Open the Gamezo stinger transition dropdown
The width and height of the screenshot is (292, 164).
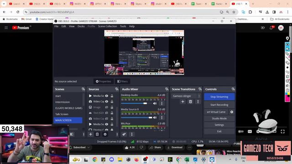[186, 96]
